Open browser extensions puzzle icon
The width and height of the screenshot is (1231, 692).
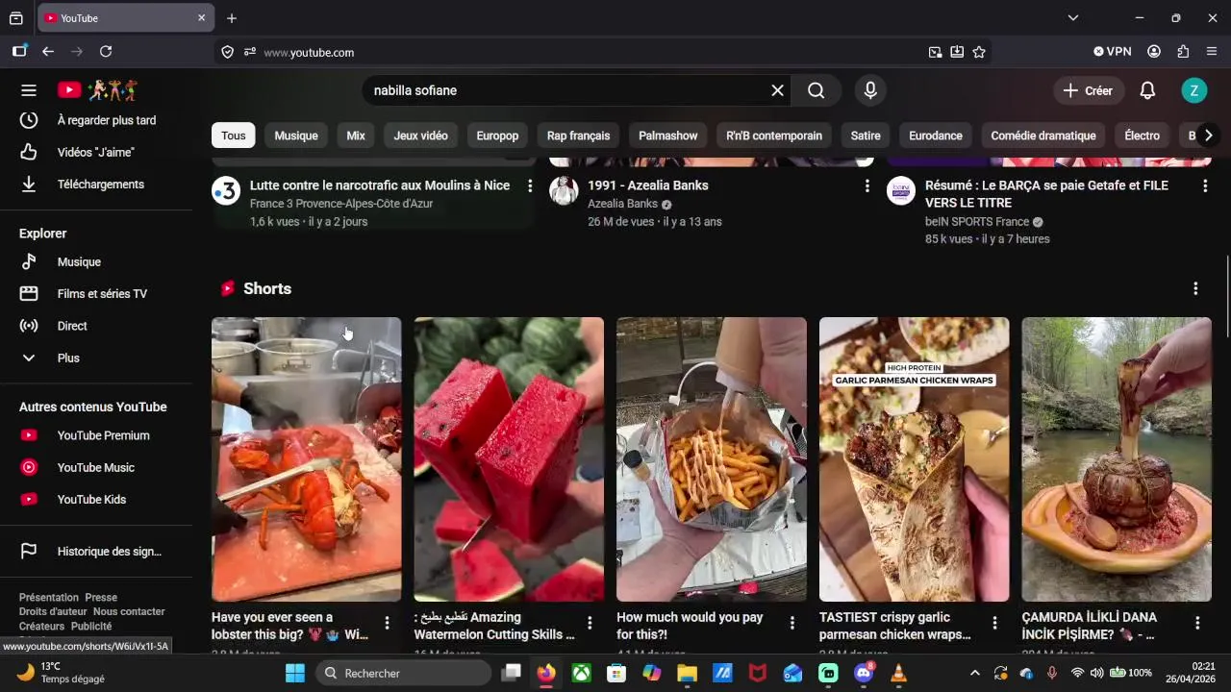click(1183, 52)
